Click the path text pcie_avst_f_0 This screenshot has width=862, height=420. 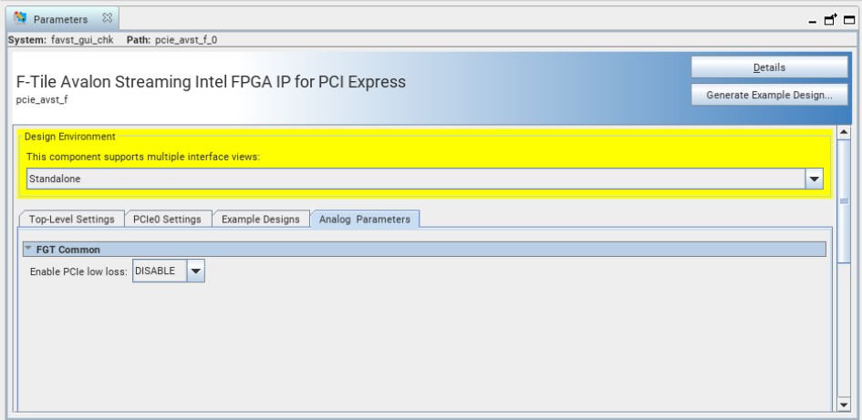pos(186,40)
